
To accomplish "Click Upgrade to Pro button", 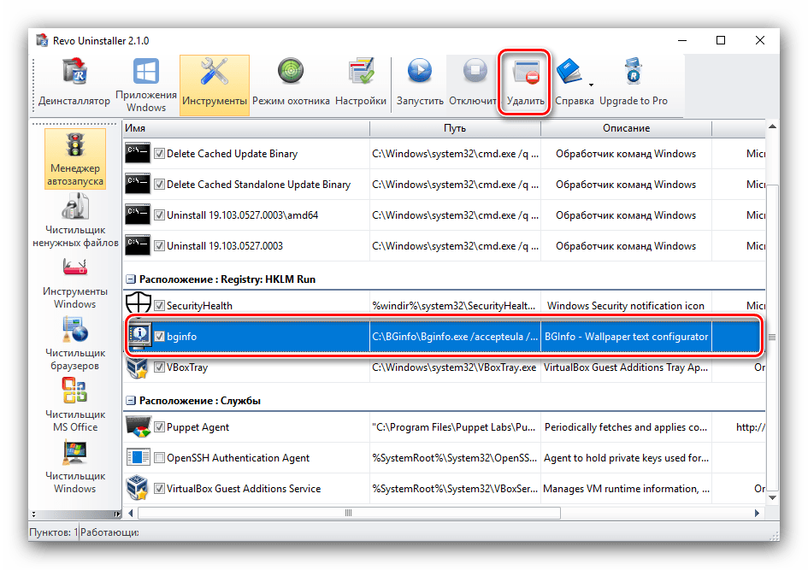I will pos(634,85).
